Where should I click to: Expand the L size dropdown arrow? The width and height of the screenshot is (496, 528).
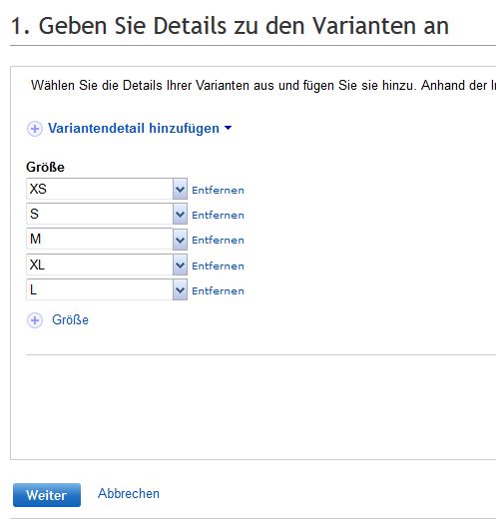(x=181, y=289)
